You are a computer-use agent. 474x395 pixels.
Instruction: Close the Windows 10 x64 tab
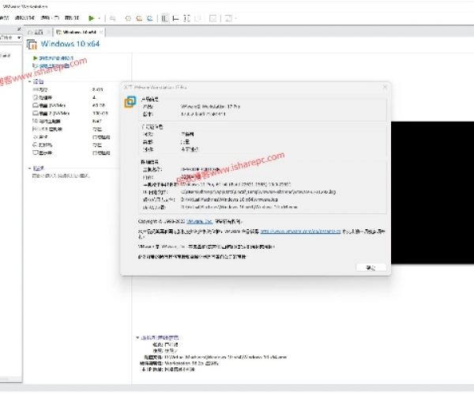(x=101, y=32)
